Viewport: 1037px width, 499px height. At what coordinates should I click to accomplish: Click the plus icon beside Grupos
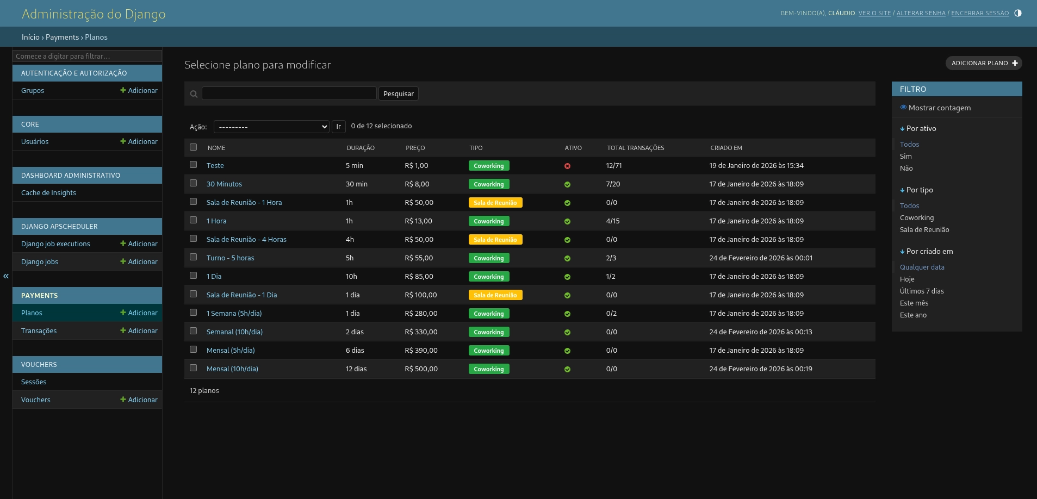(123, 90)
